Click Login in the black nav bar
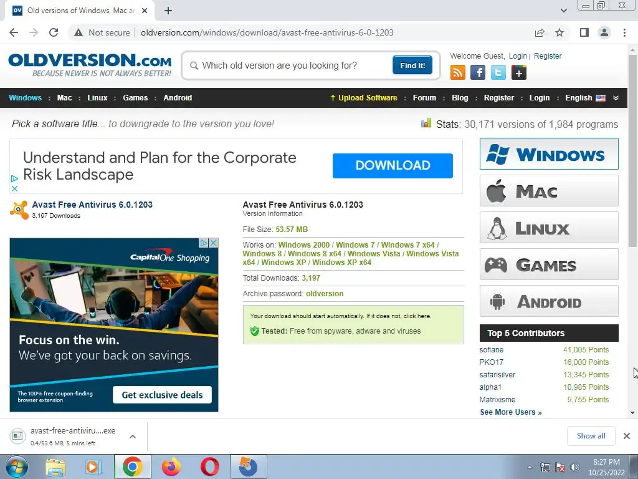 539,98
